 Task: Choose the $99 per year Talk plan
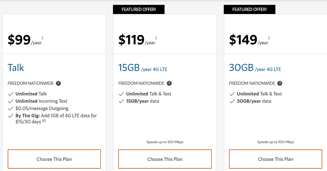[x=54, y=159]
